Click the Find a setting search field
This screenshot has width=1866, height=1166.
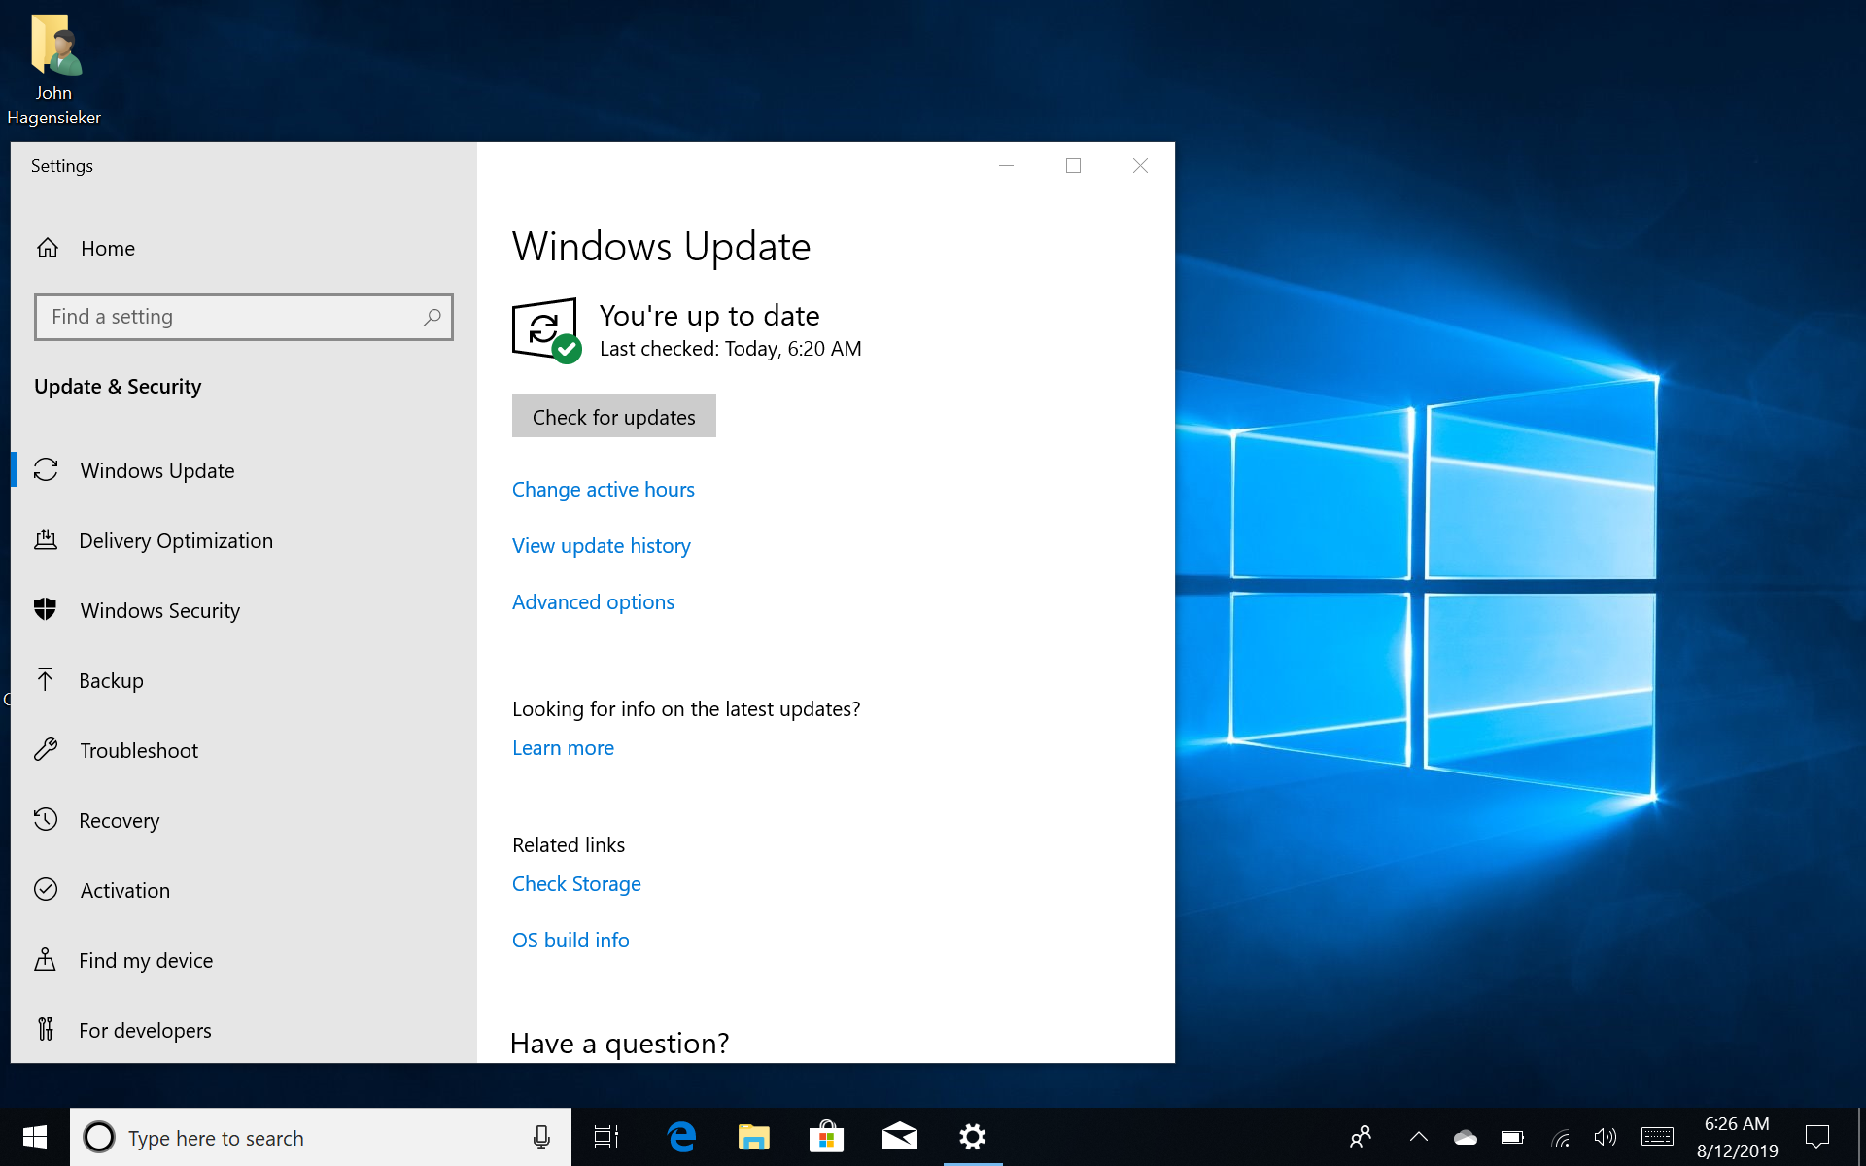[244, 317]
